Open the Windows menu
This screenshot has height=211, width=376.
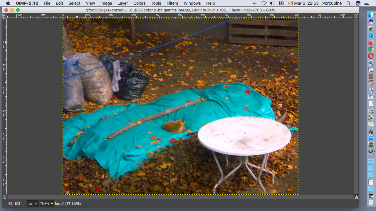point(192,3)
